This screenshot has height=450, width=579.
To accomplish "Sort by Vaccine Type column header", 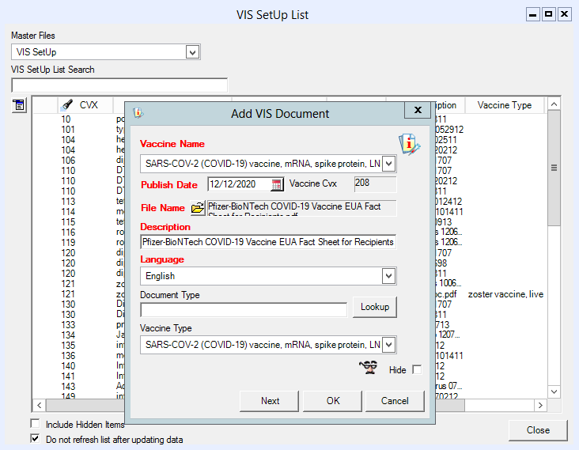I will pos(505,105).
